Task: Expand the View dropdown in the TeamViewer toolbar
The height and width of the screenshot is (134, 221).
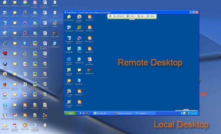Action: (x=141, y=16)
